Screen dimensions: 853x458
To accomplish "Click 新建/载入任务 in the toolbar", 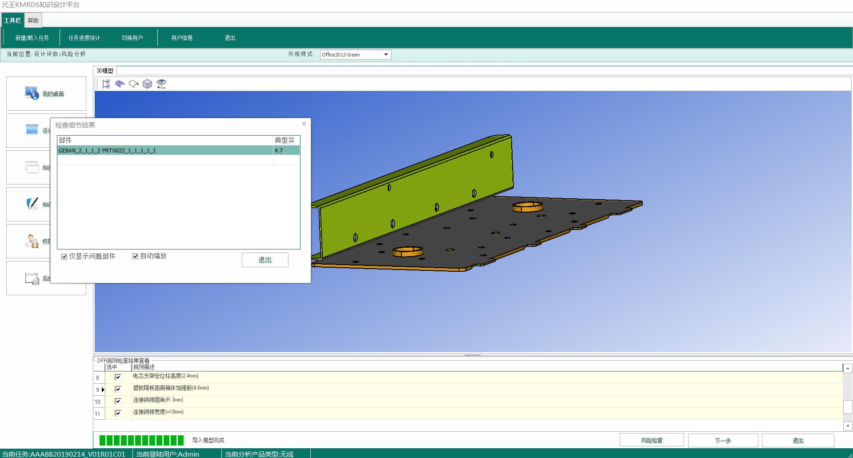I will pos(32,38).
